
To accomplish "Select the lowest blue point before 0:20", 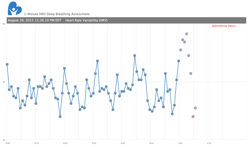I will (x=60, y=116).
